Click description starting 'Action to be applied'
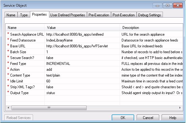The height and width of the screenshot is (123, 186). 152,69
